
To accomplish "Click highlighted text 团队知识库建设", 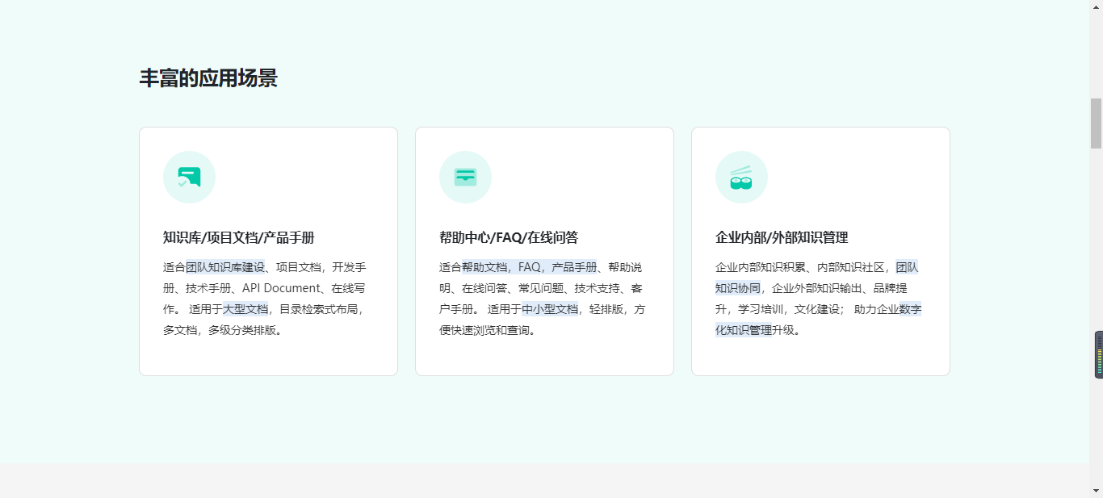I will [x=225, y=267].
